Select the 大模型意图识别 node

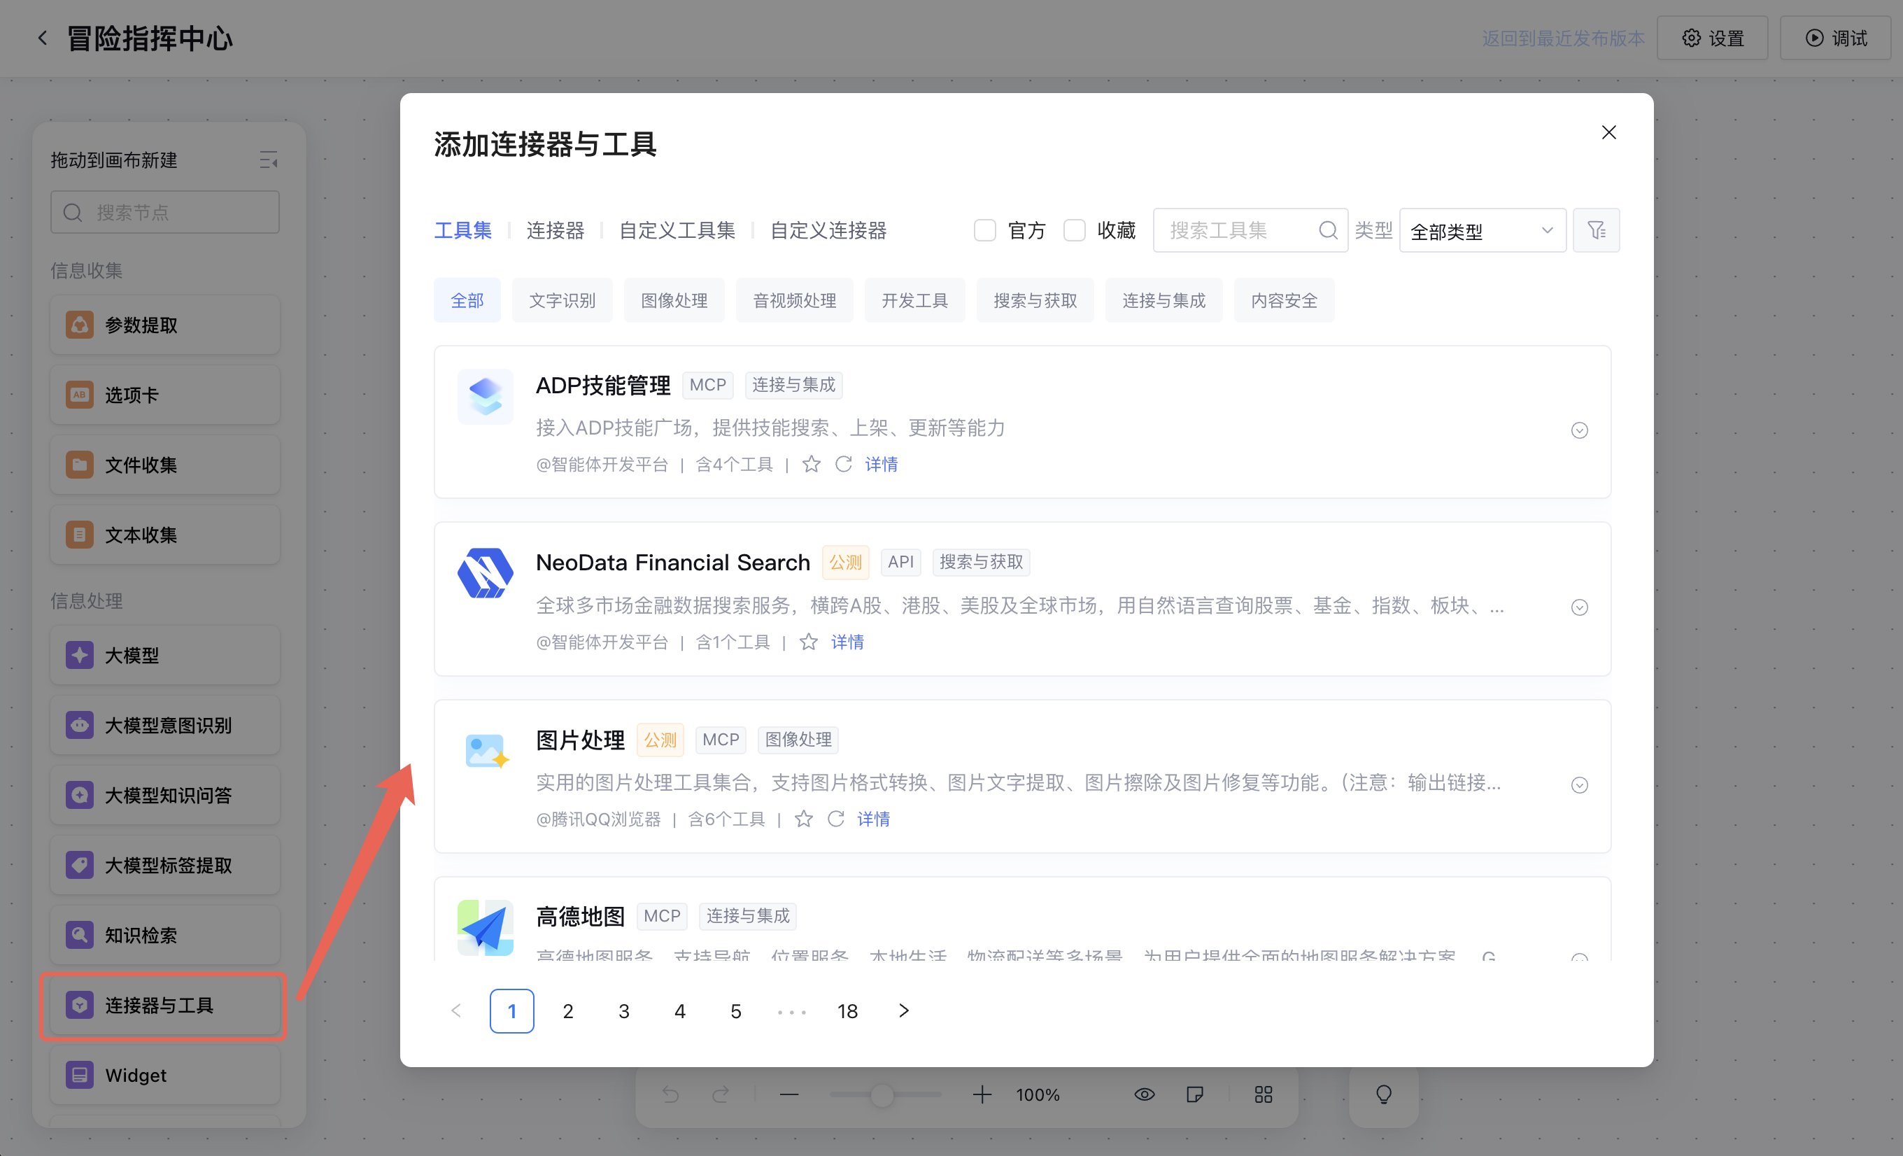tap(164, 725)
